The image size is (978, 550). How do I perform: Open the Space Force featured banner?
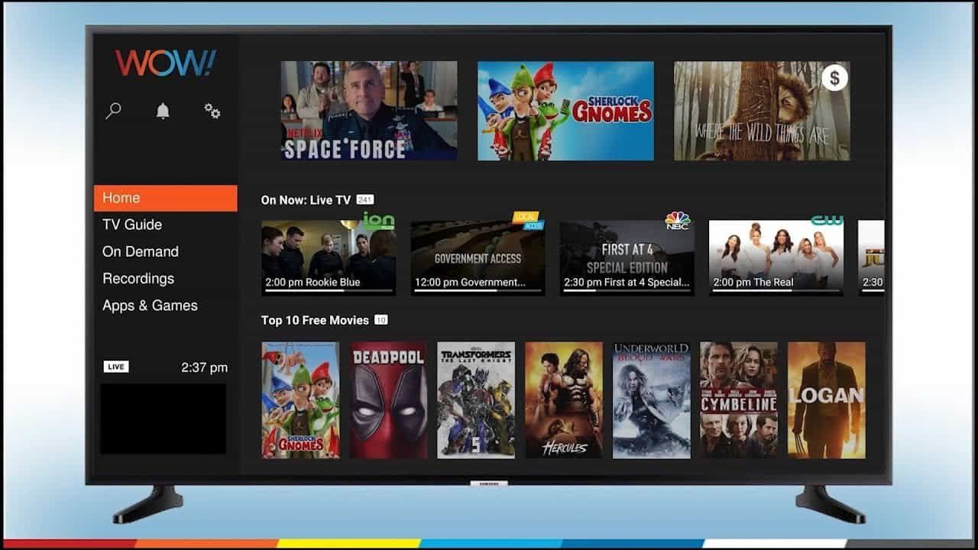point(369,111)
